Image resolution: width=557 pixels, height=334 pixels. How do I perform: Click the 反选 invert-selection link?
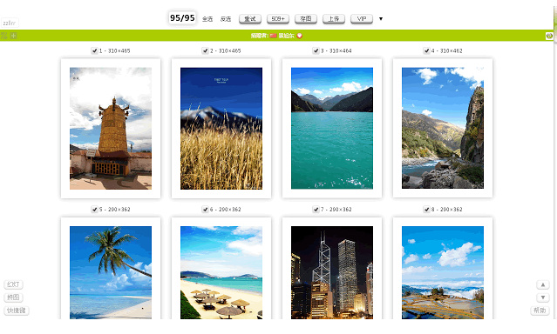click(226, 19)
